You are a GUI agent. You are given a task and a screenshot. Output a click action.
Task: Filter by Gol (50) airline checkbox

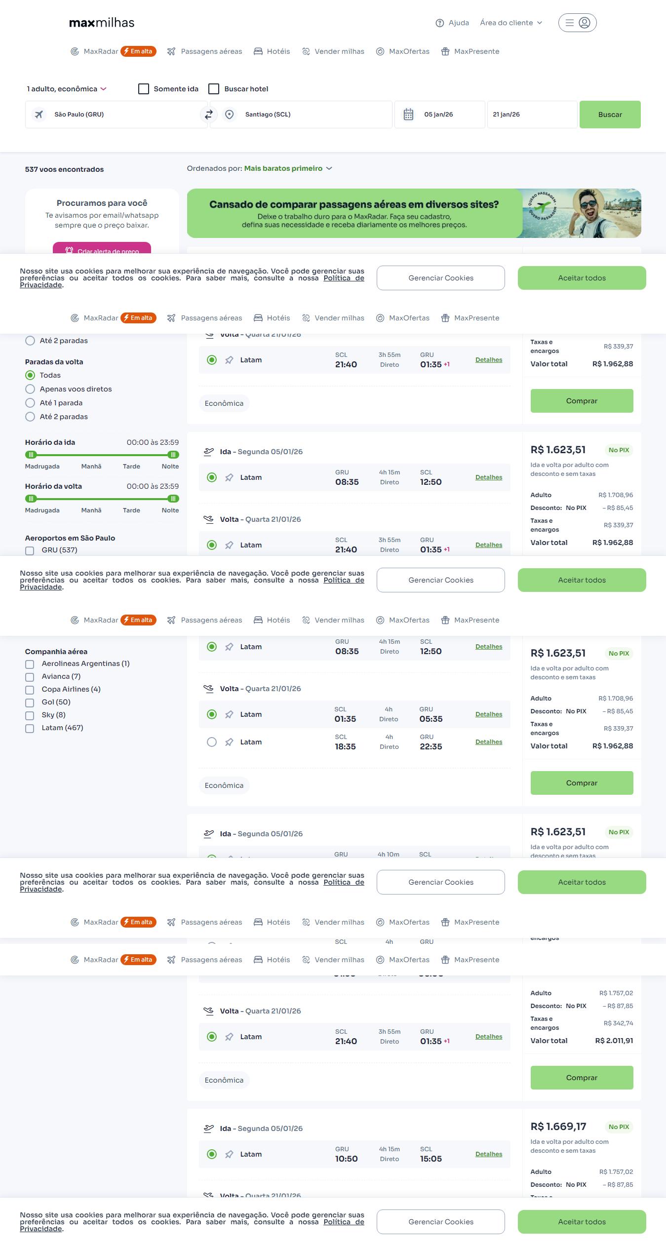[x=30, y=702]
